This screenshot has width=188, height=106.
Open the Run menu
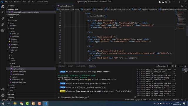[x=33, y=2]
